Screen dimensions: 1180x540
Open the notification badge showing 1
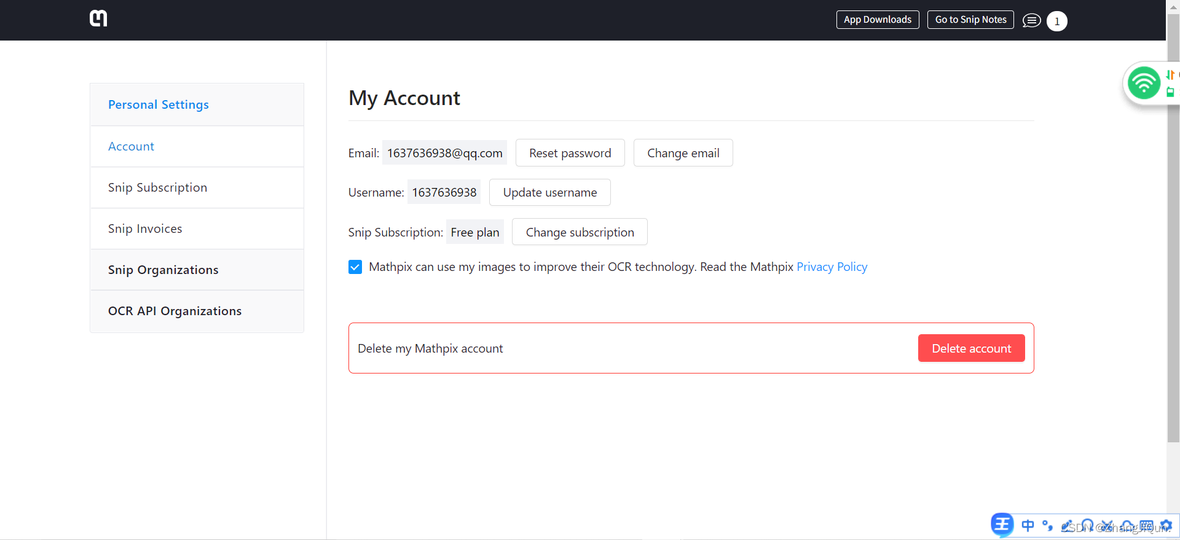1056,22
